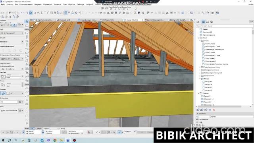Open the Конструирование menu
Screen dimensions: 254x143
pyautogui.click(x=26, y=4)
